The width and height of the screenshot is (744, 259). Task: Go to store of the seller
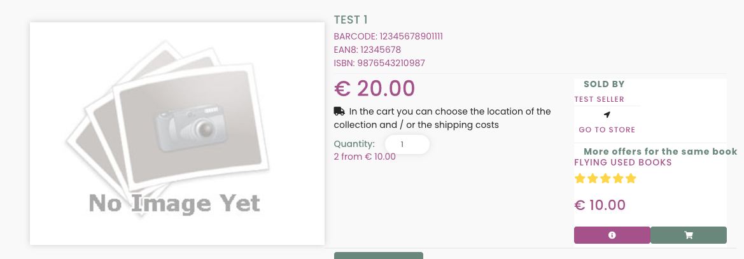607,130
